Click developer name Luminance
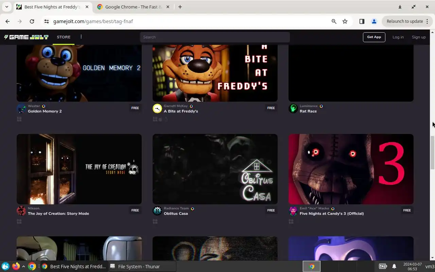Image resolution: width=435 pixels, height=272 pixels. (309, 106)
